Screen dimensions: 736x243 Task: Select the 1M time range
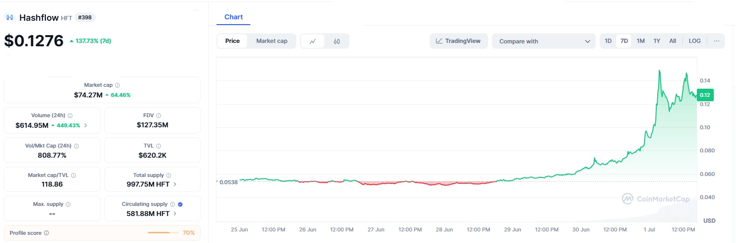pyautogui.click(x=640, y=41)
